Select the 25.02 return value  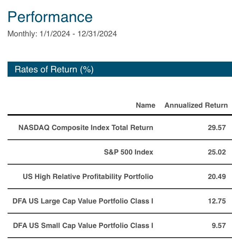click(x=217, y=152)
